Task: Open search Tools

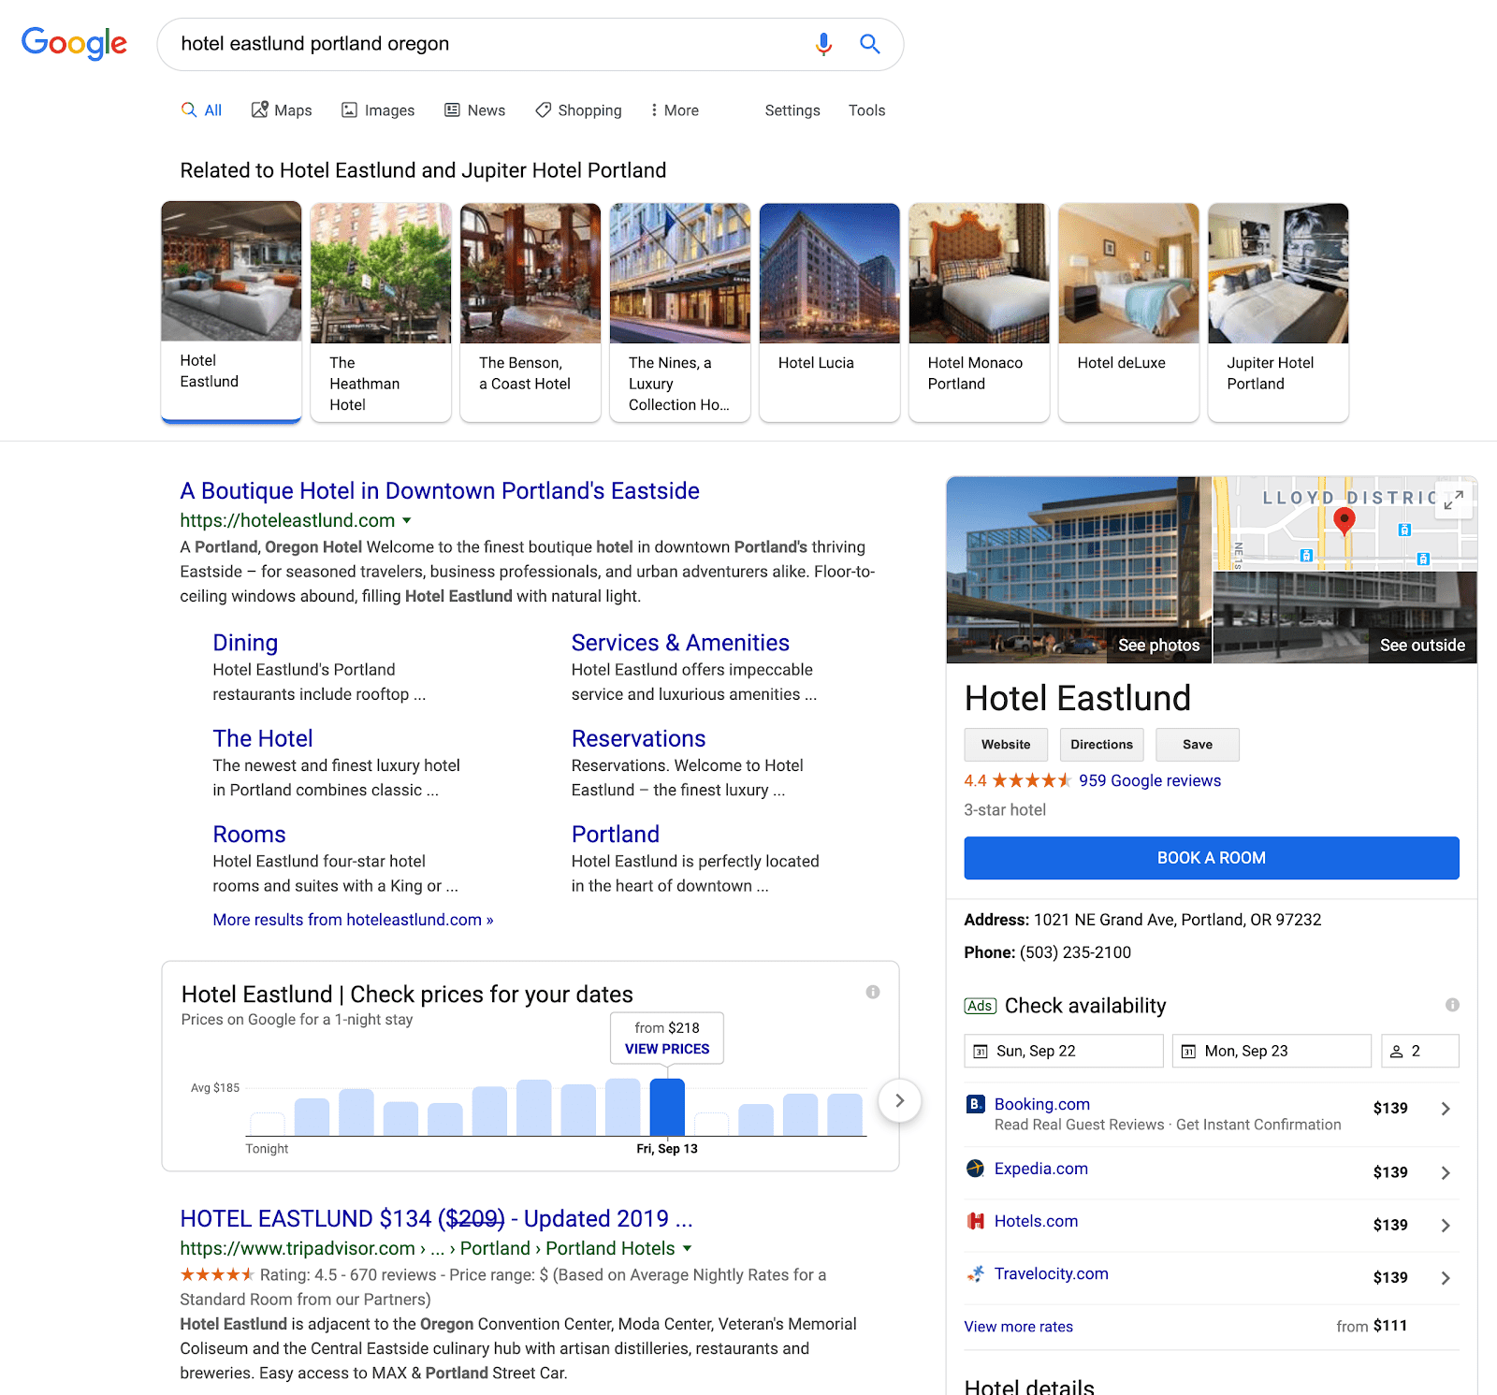Action: tap(866, 110)
